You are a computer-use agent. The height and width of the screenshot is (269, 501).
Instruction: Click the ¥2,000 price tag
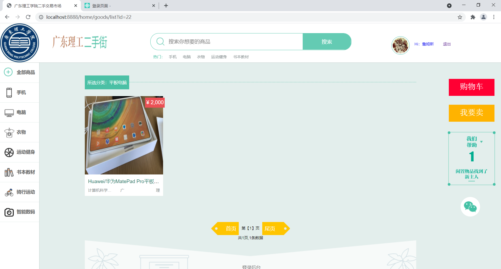click(x=155, y=102)
